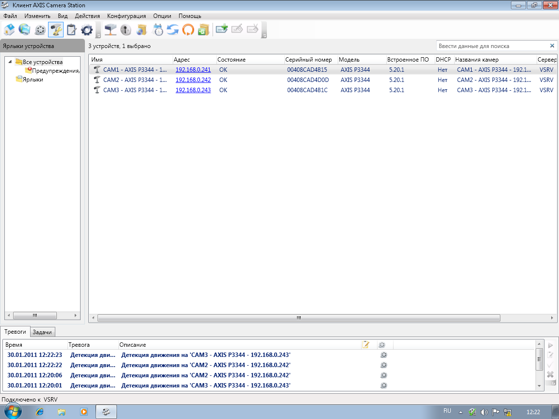559x419 pixels.
Task: Open the 192.168.0.242 address link
Action: pos(193,80)
